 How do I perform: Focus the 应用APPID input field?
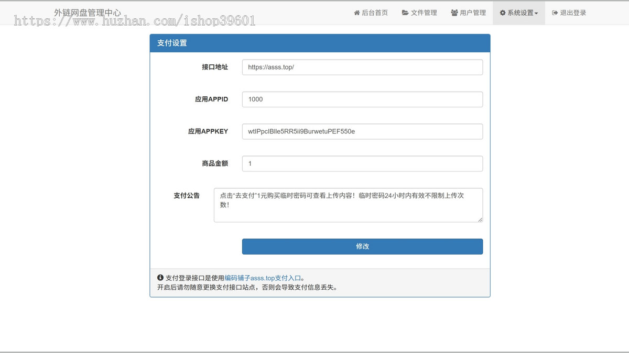[x=362, y=99]
